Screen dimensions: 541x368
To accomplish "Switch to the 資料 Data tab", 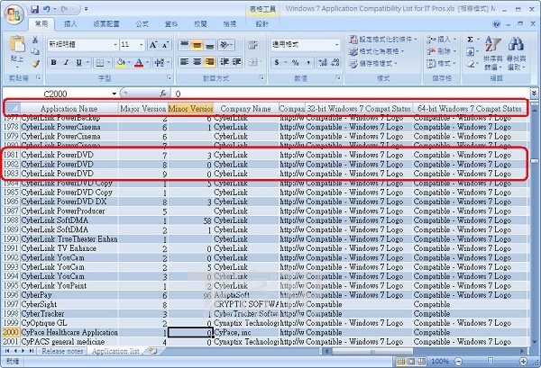I will coord(171,23).
